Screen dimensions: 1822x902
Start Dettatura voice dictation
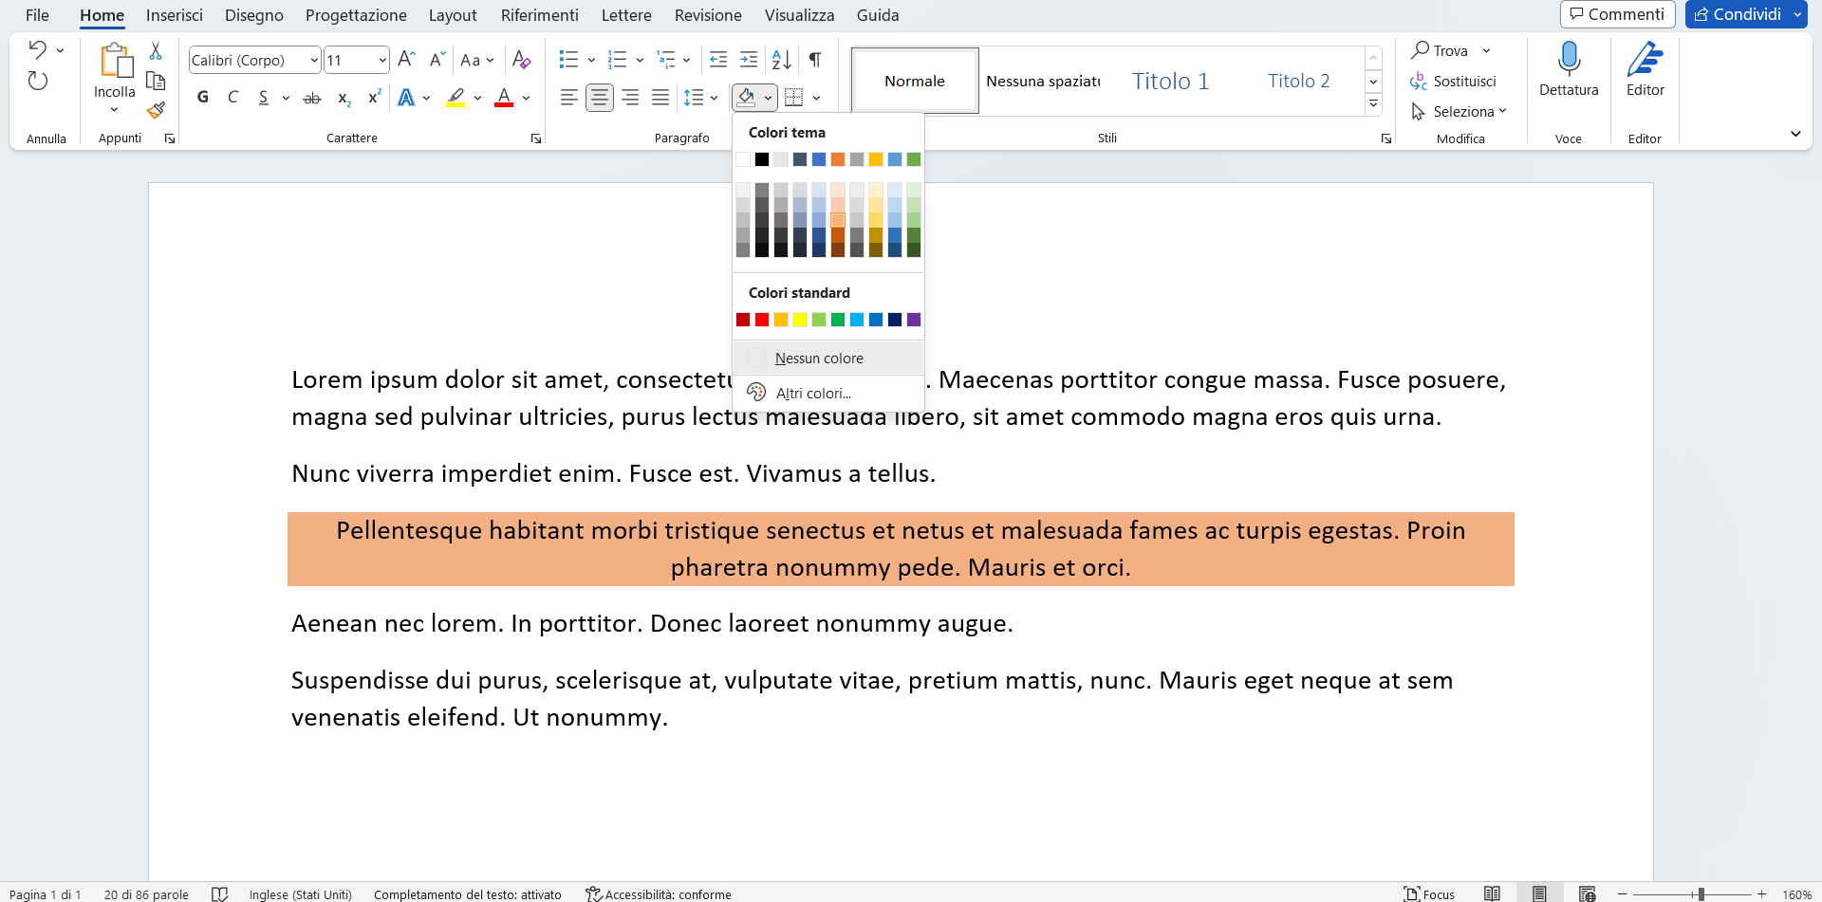pyautogui.click(x=1568, y=71)
